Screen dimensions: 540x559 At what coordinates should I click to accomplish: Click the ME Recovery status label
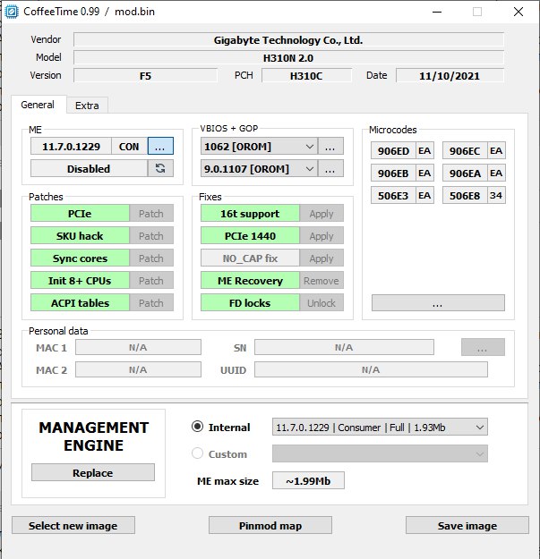coord(250,281)
